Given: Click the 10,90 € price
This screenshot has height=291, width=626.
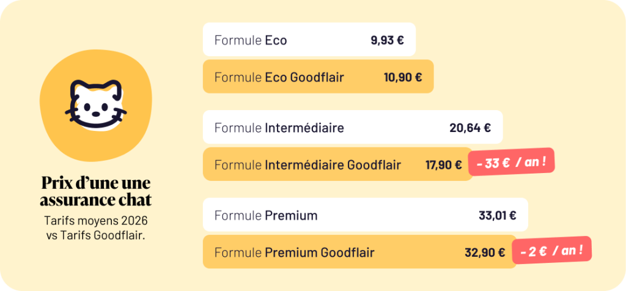Looking at the screenshot, I should (x=403, y=77).
